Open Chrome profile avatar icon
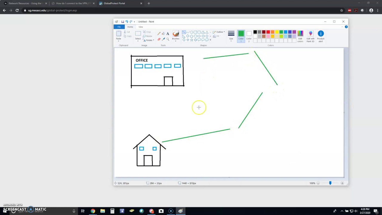382x215 pixels. [x=371, y=10]
